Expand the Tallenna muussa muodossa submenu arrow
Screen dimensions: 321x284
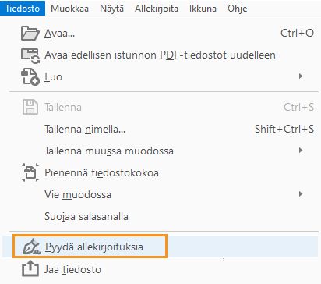tap(301, 150)
